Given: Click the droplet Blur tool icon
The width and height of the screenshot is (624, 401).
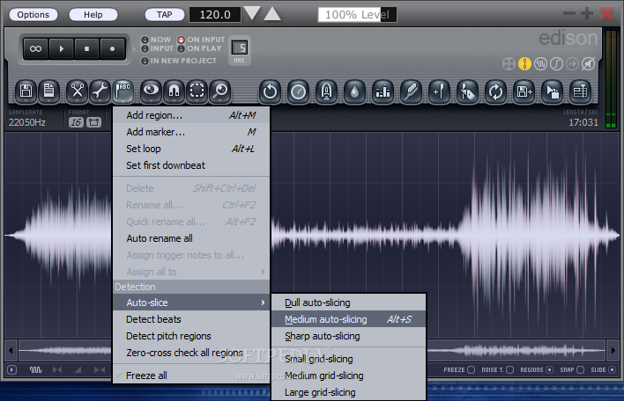Looking at the screenshot, I should pyautogui.click(x=354, y=92).
